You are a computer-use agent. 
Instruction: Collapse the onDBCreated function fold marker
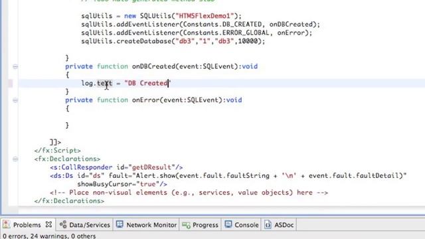15,66
